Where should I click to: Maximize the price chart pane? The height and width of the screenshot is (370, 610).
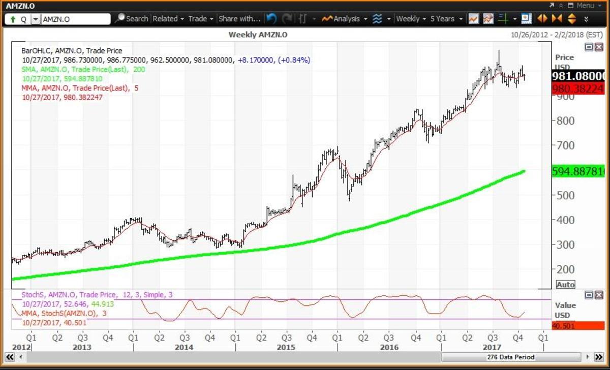click(589, 47)
